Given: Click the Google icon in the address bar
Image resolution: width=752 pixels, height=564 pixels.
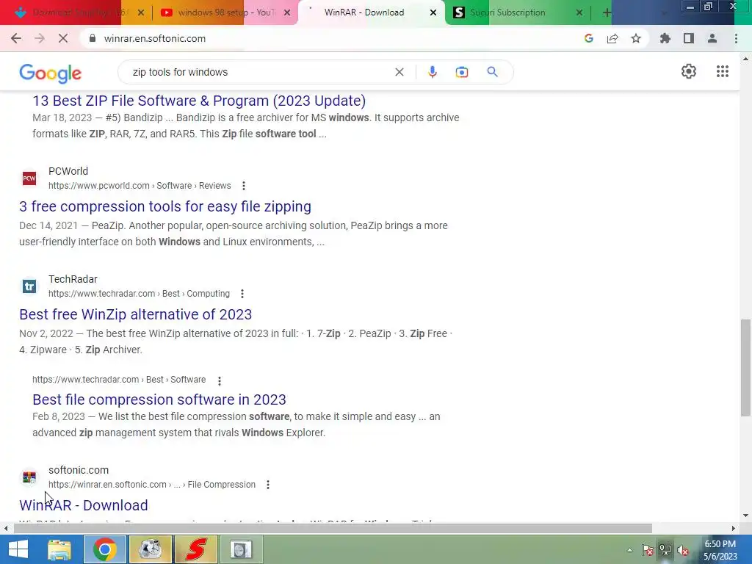Looking at the screenshot, I should tap(588, 38).
